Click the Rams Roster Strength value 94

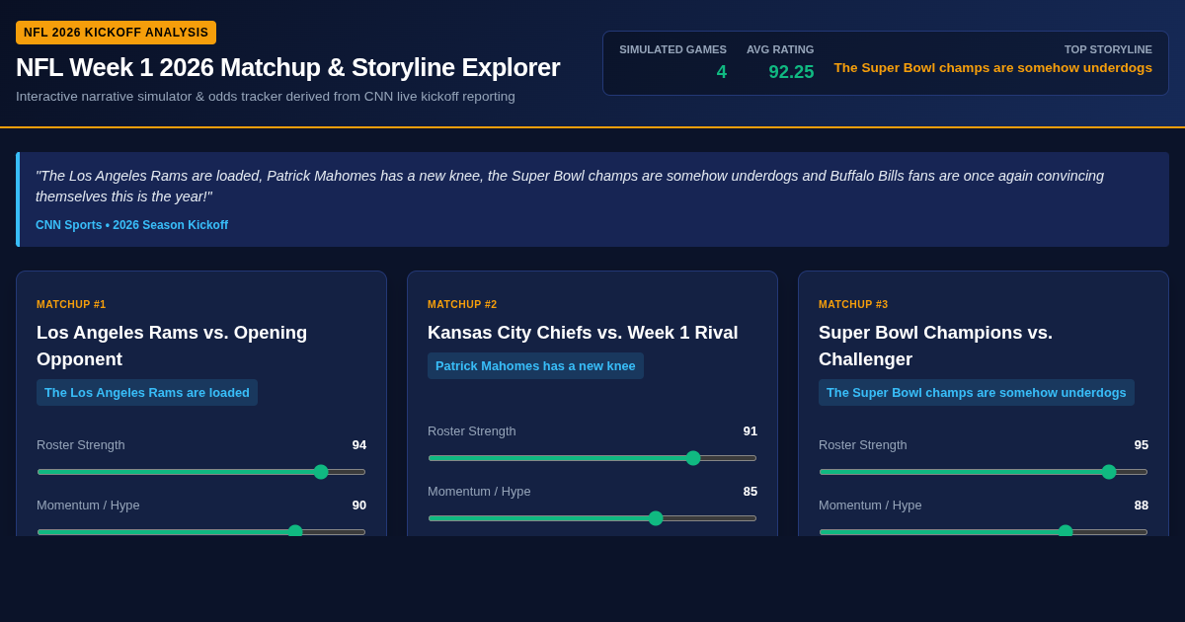pyautogui.click(x=359, y=445)
